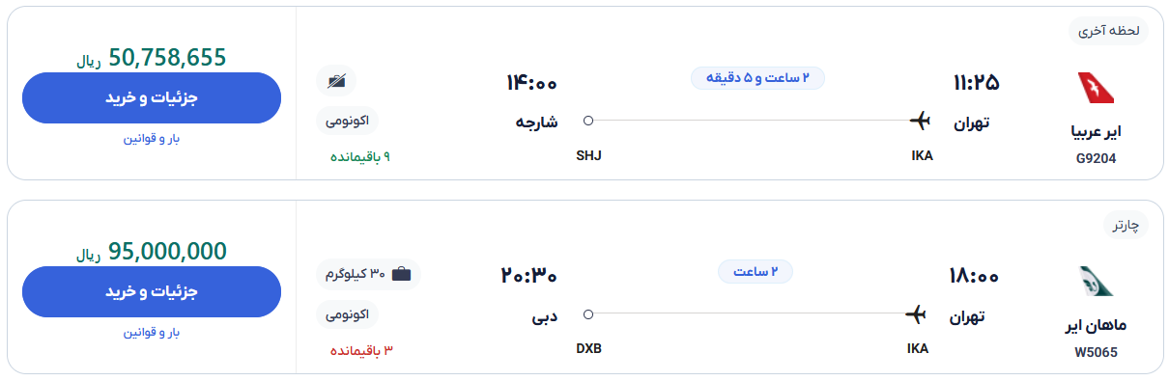1169x381 pixels.
Task: Click the Sharjah destination circle marker
Action: pos(588,121)
